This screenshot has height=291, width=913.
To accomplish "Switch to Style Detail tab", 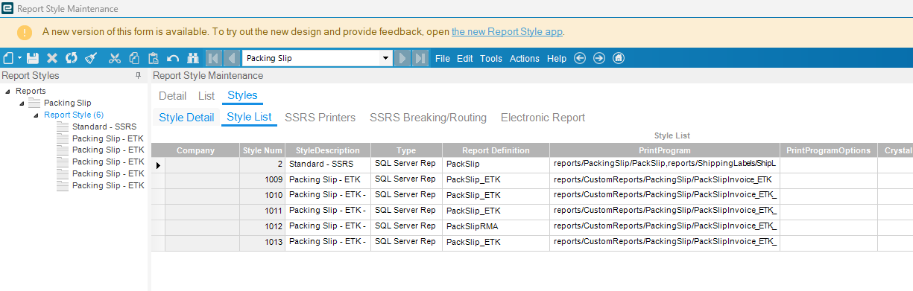I will click(x=186, y=118).
